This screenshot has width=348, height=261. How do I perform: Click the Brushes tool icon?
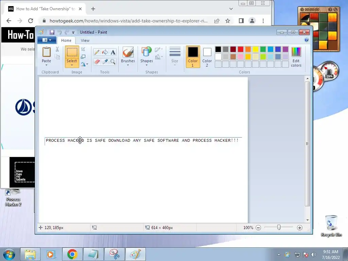tap(128, 52)
